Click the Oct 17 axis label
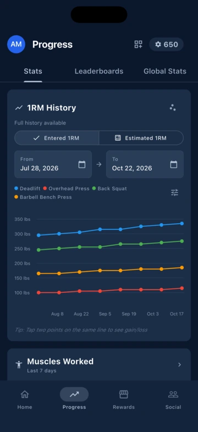Viewport: 198px width, 432px height. point(177,314)
